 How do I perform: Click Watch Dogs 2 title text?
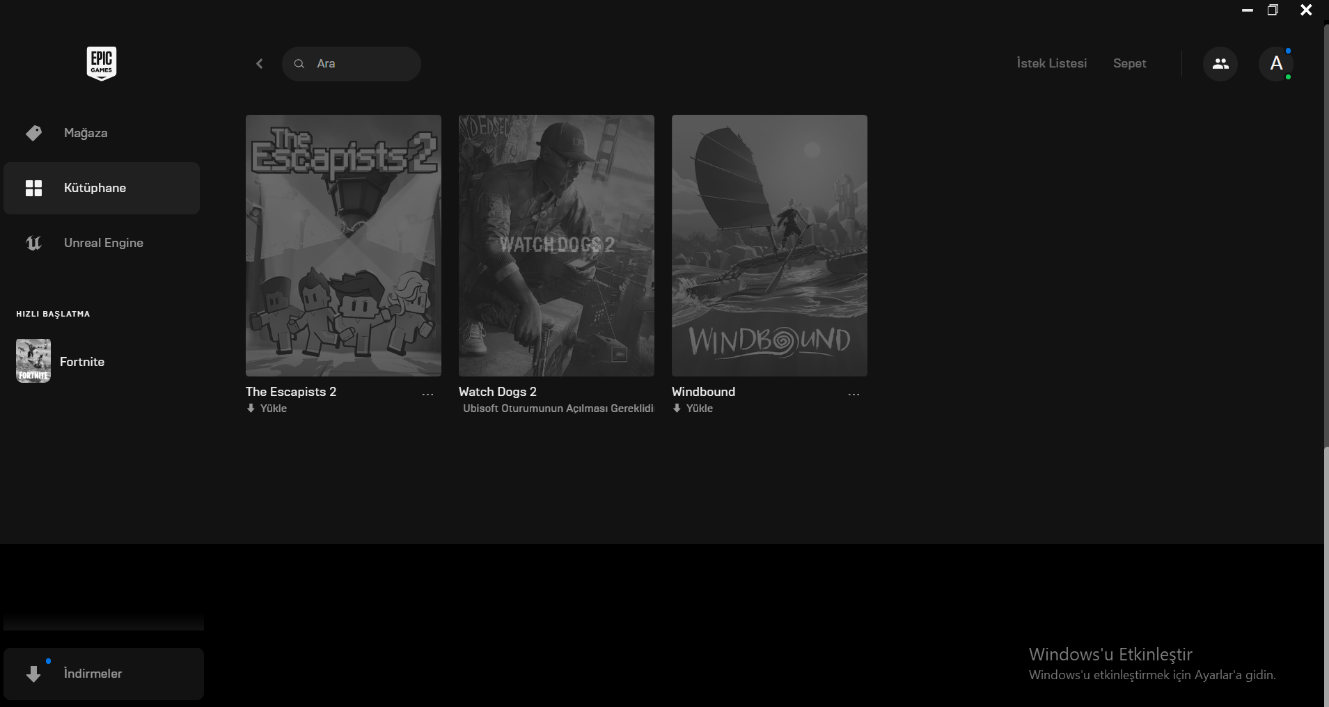498,392
